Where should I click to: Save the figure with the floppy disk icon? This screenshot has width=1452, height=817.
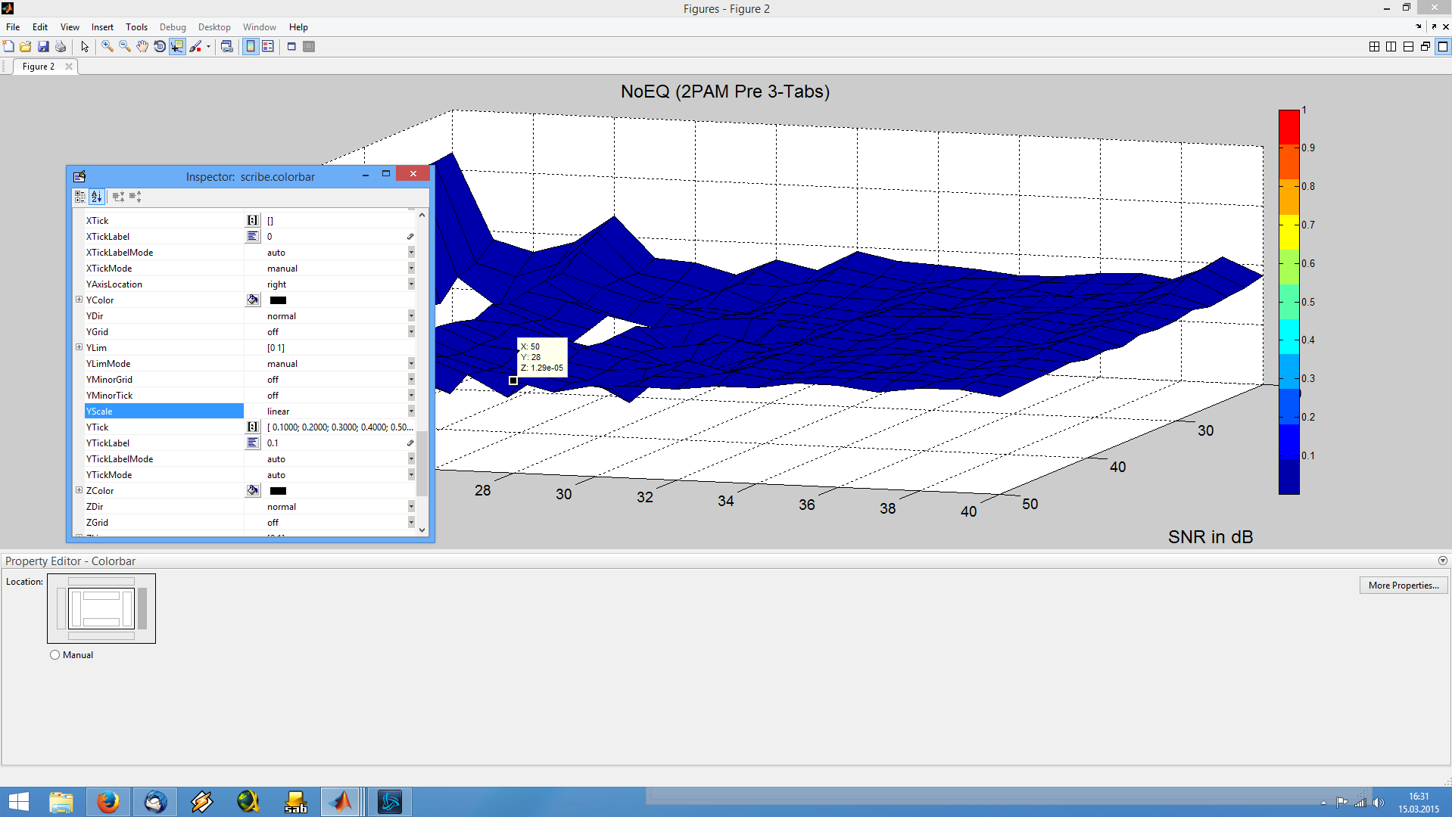point(43,47)
